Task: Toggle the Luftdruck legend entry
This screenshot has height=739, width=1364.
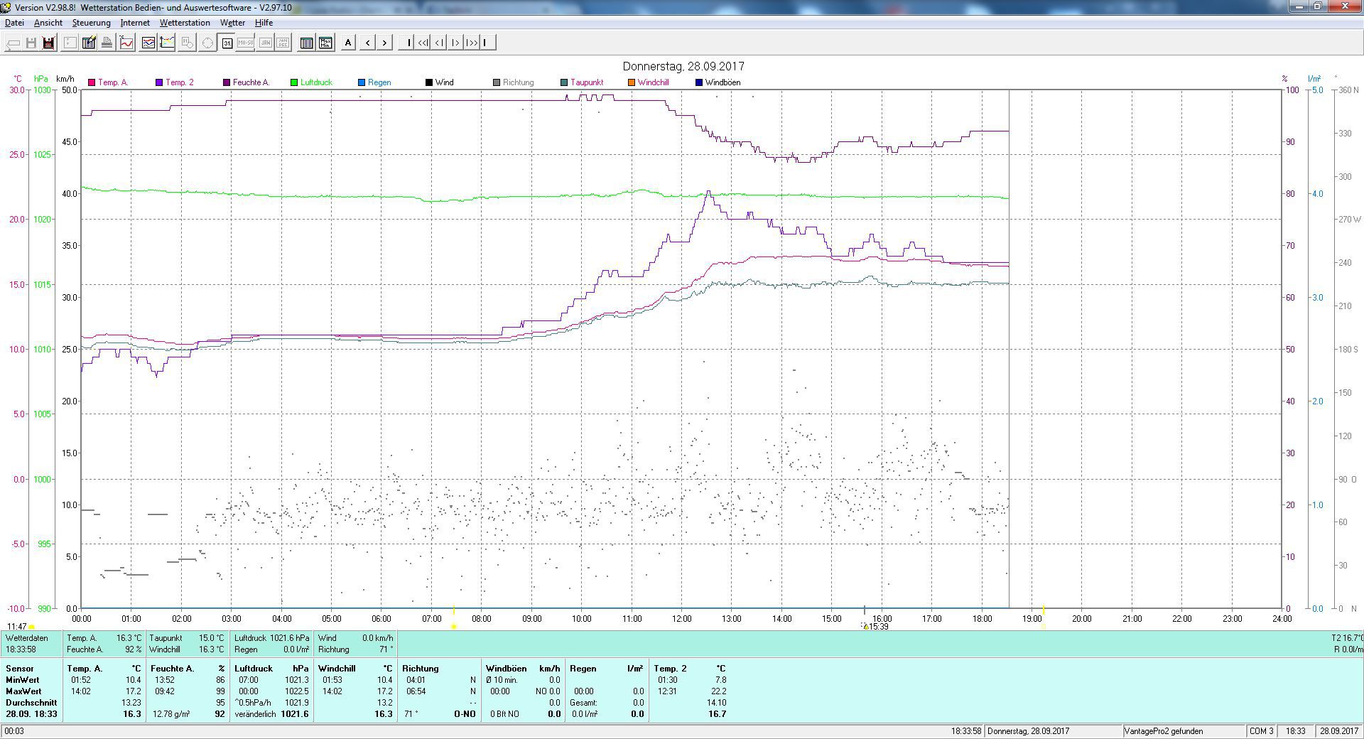Action: coord(311,82)
